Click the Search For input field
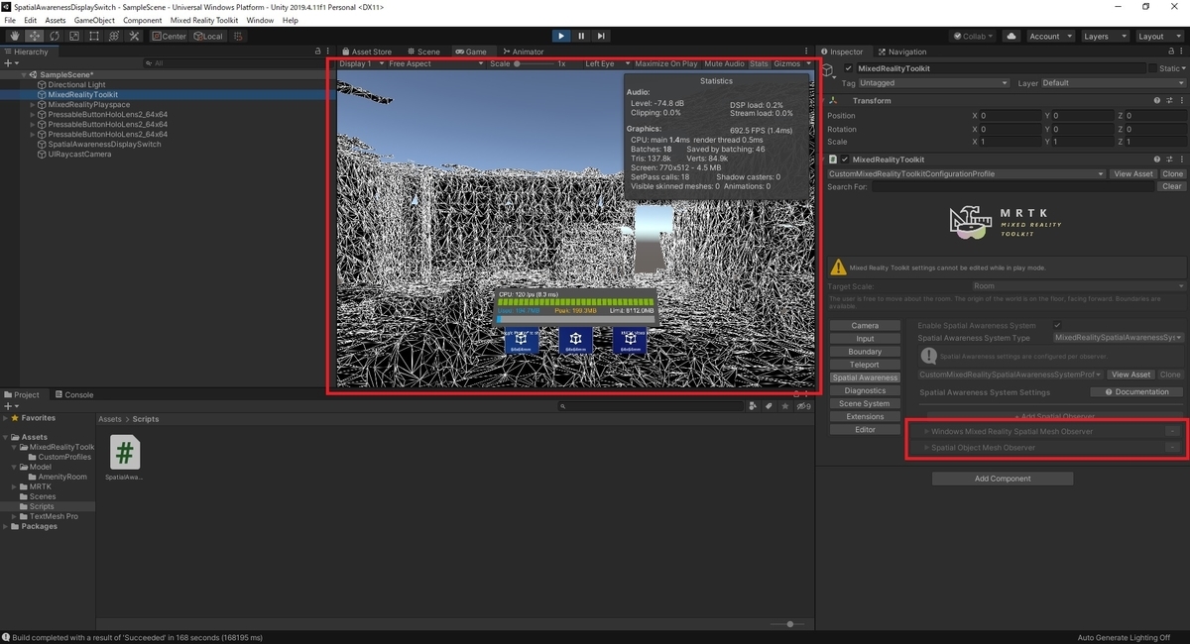This screenshot has height=644, width=1190. click(x=1013, y=186)
